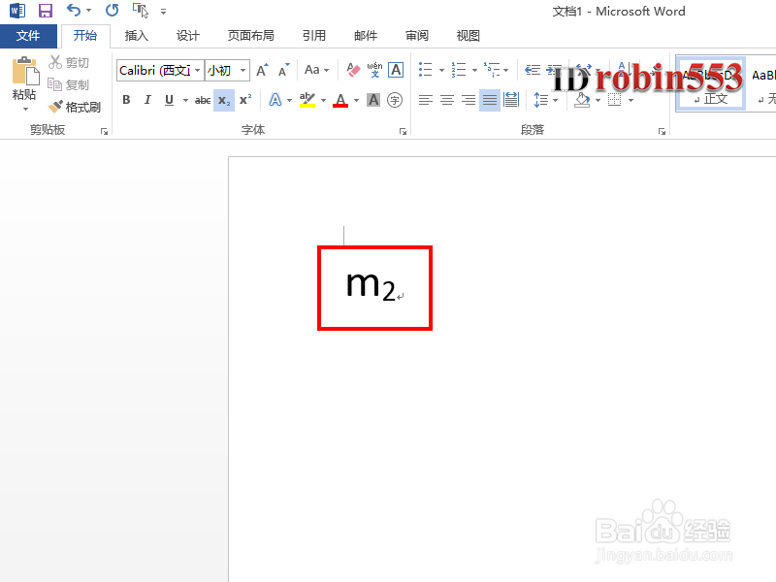This screenshot has width=776, height=582.
Task: Switch to Insert (插入) tab
Action: coord(136,36)
